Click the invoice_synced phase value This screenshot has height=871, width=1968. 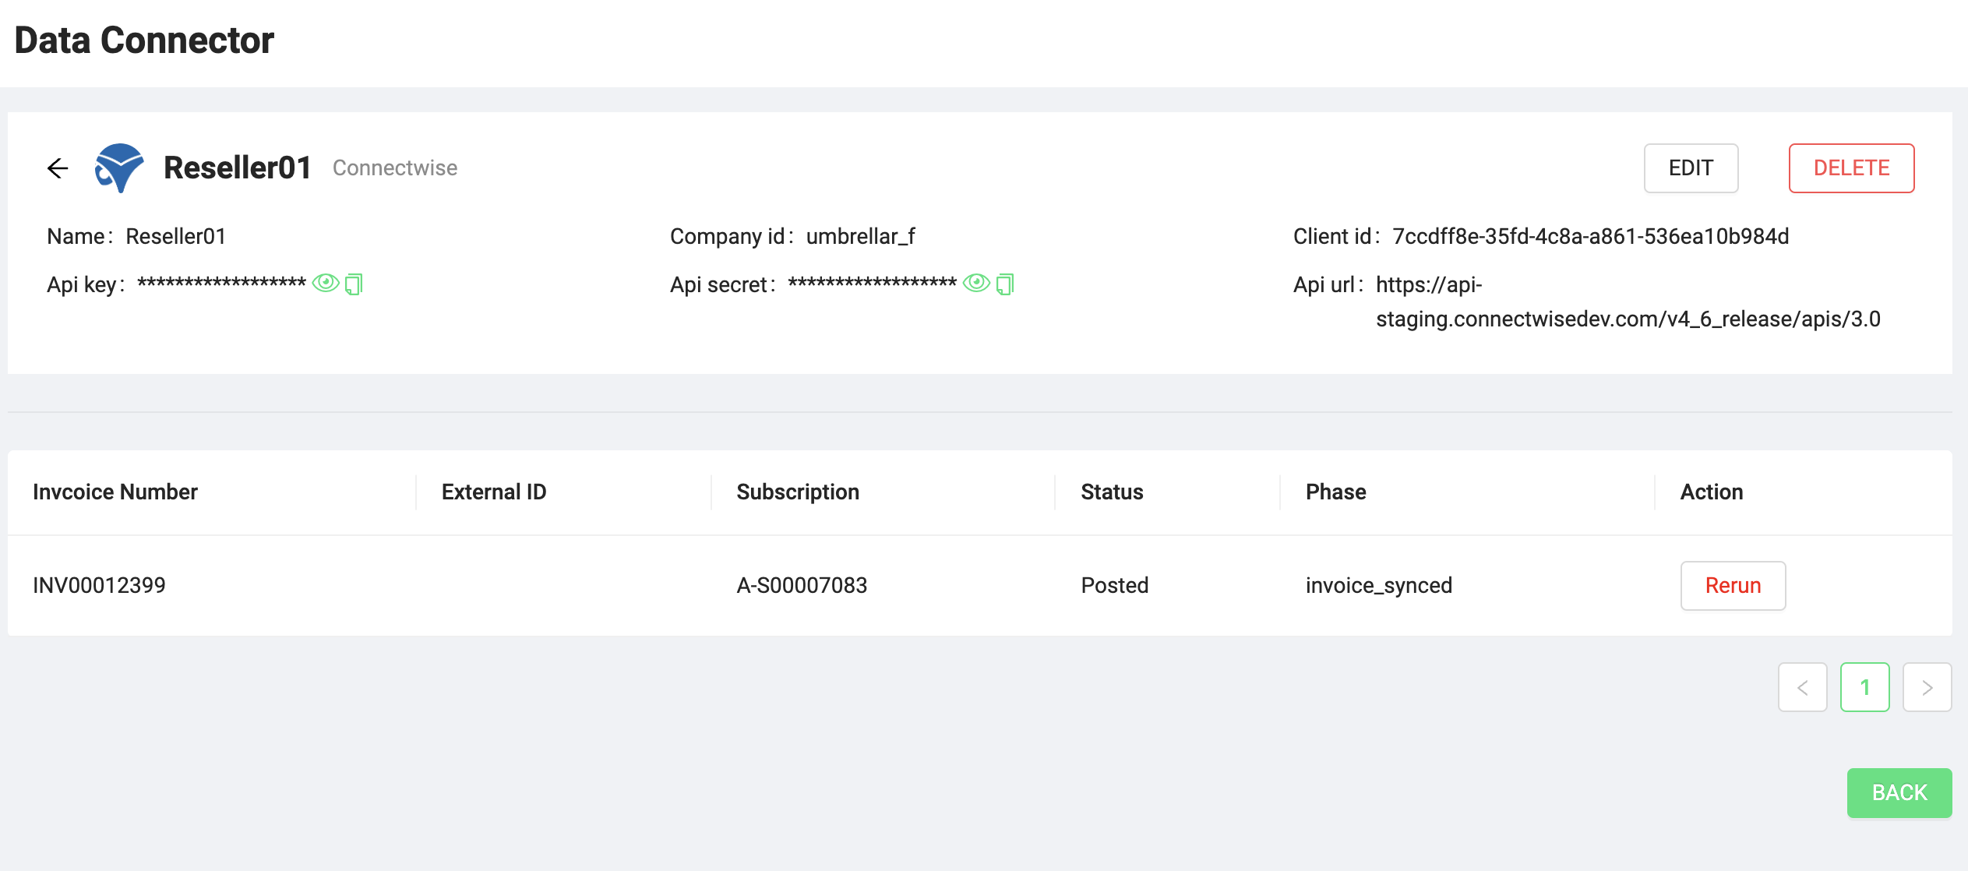[1378, 585]
